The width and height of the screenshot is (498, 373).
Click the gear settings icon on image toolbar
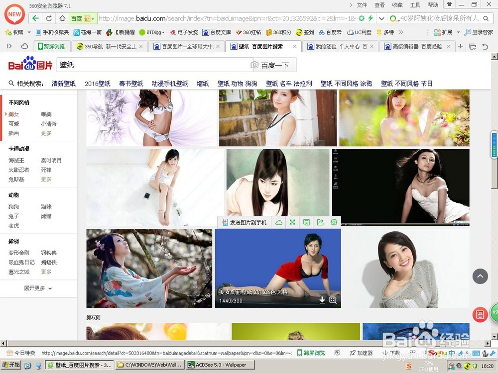pos(334,222)
